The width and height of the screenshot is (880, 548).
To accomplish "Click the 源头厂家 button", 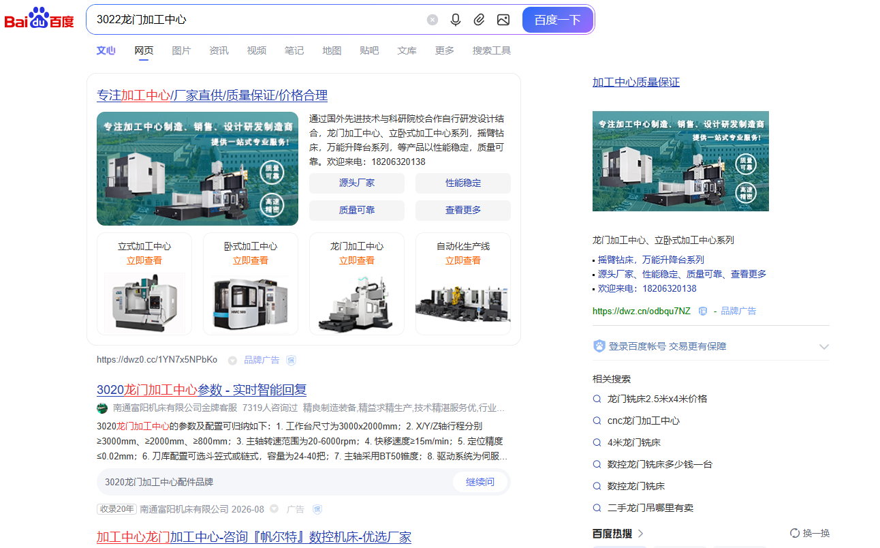I will tap(357, 183).
